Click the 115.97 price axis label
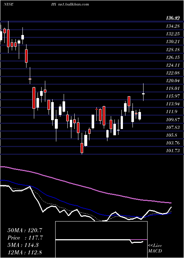 click(173, 96)
